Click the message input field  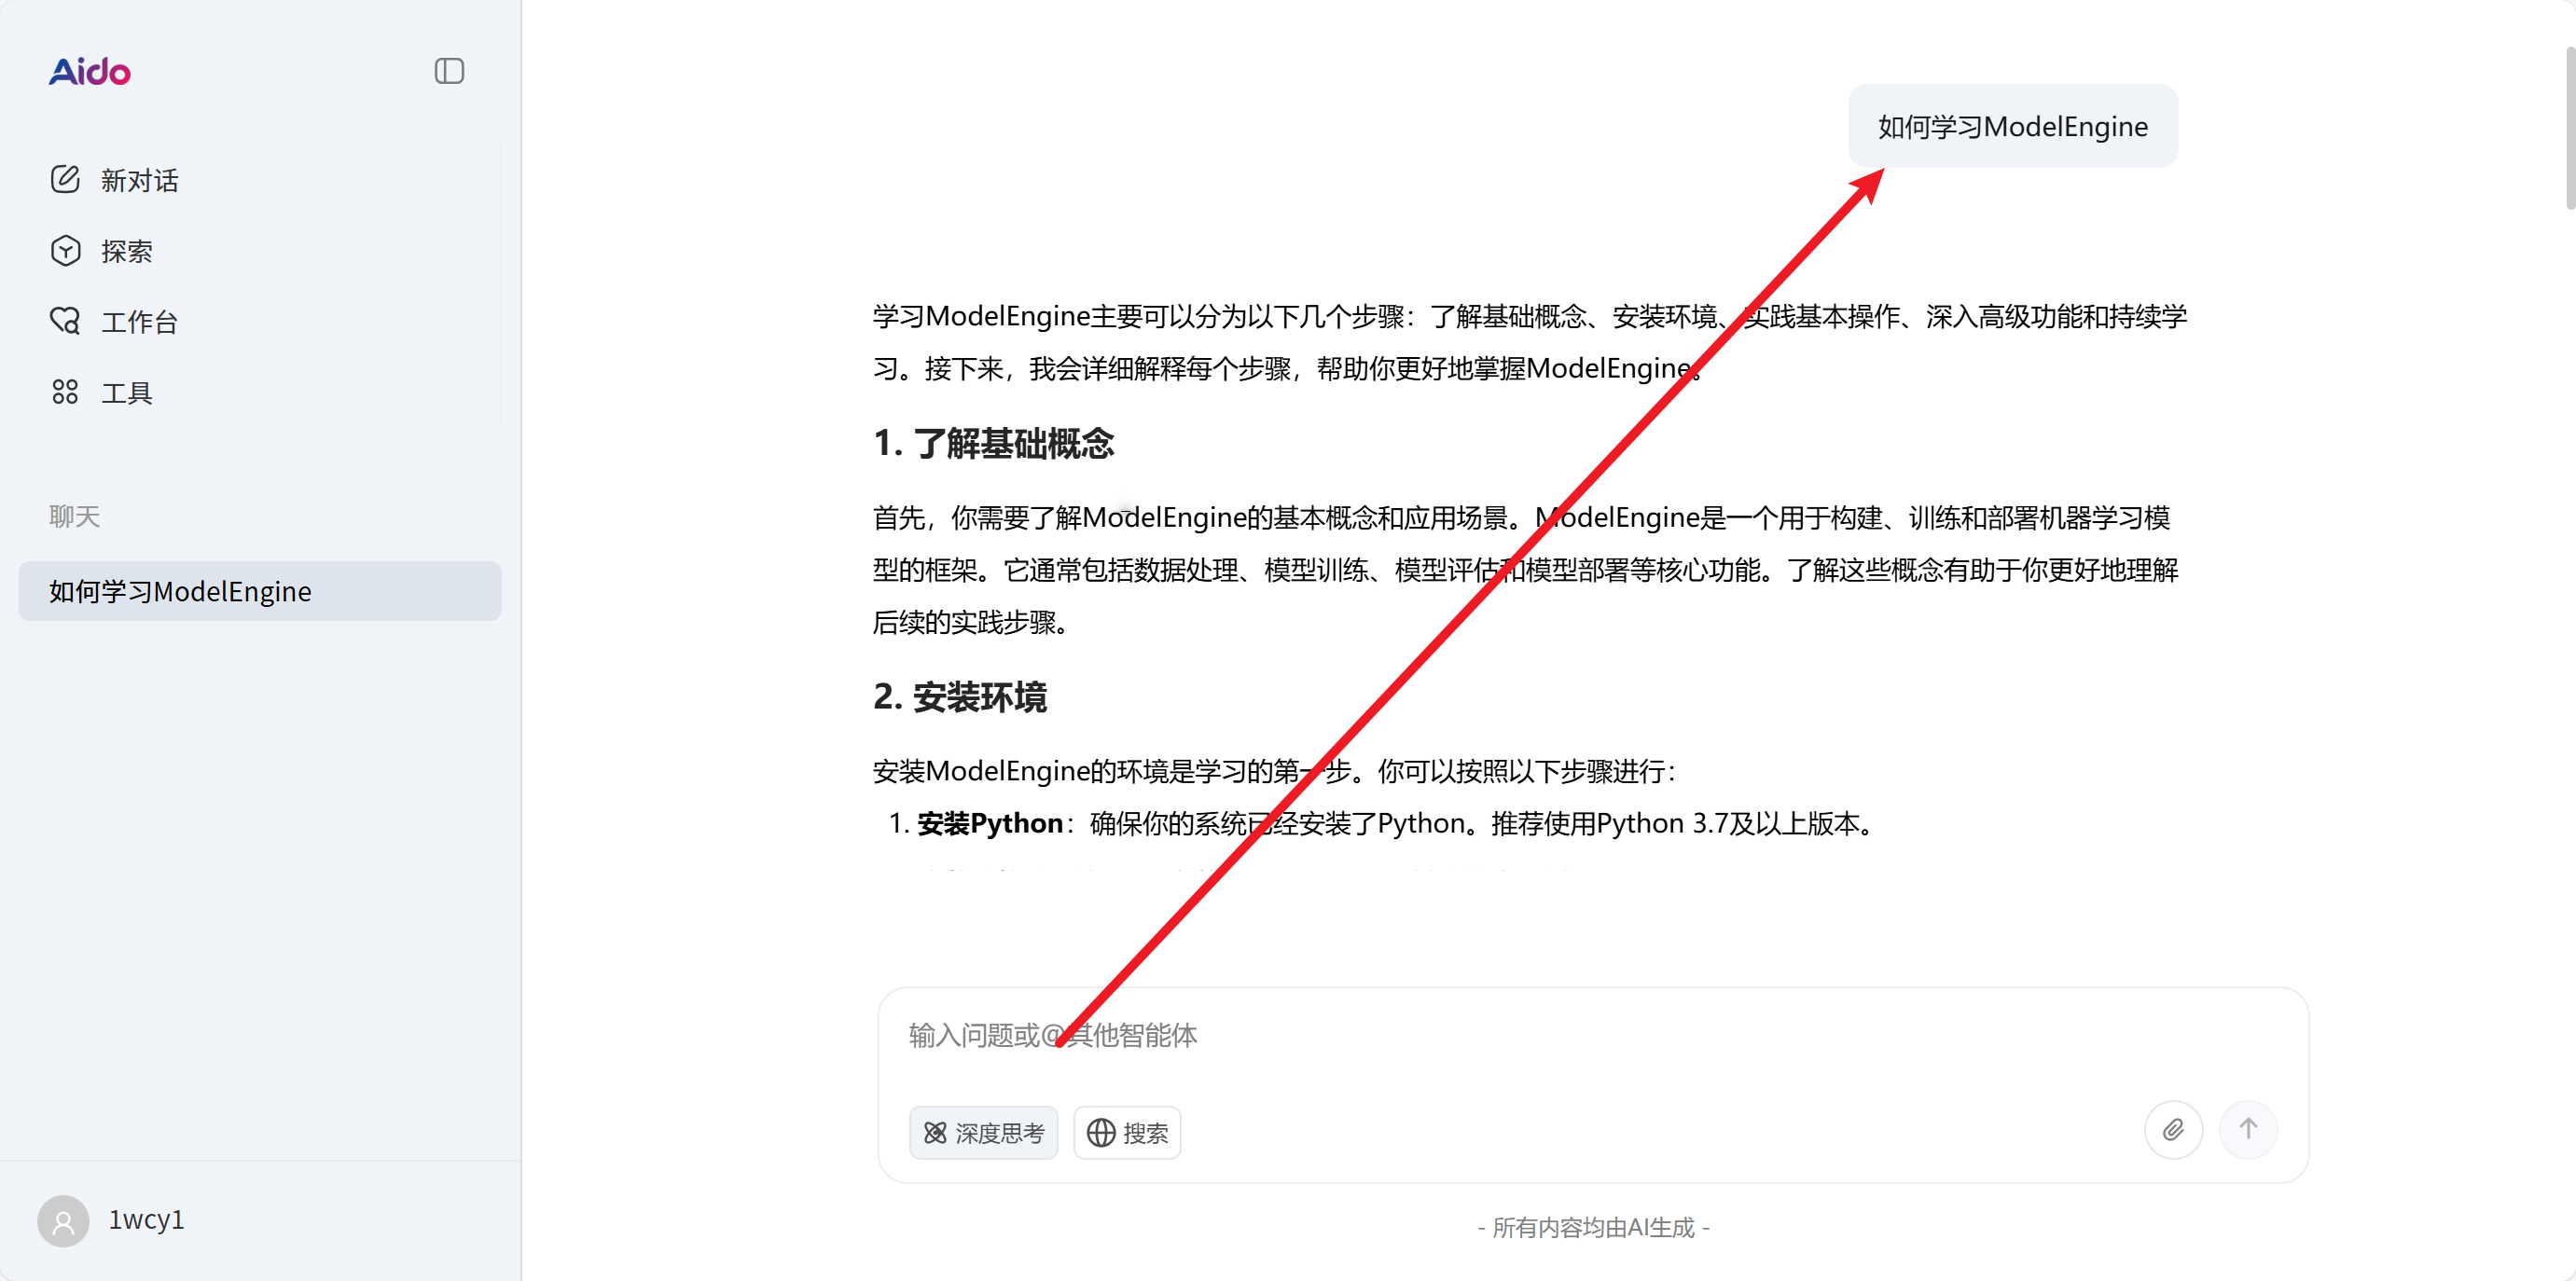click(x=1590, y=1035)
